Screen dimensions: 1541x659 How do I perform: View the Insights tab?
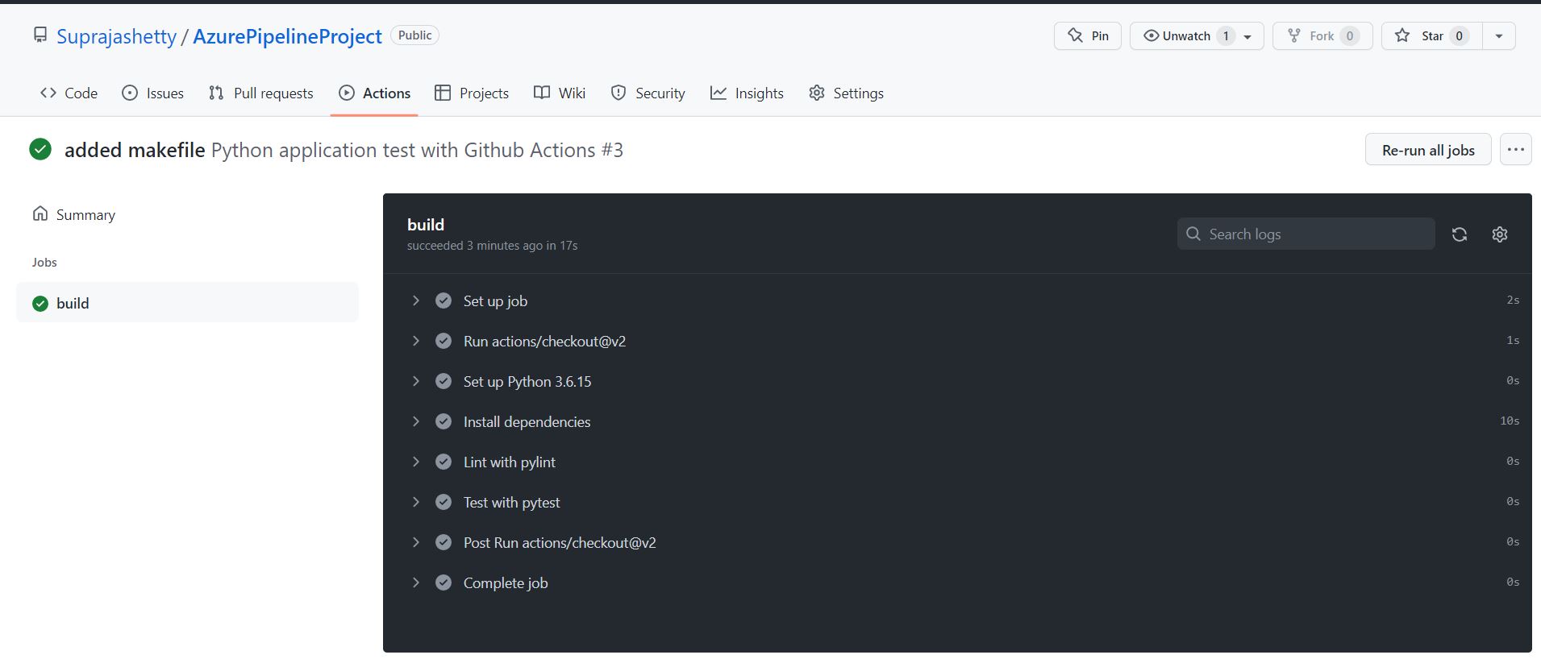coord(747,93)
